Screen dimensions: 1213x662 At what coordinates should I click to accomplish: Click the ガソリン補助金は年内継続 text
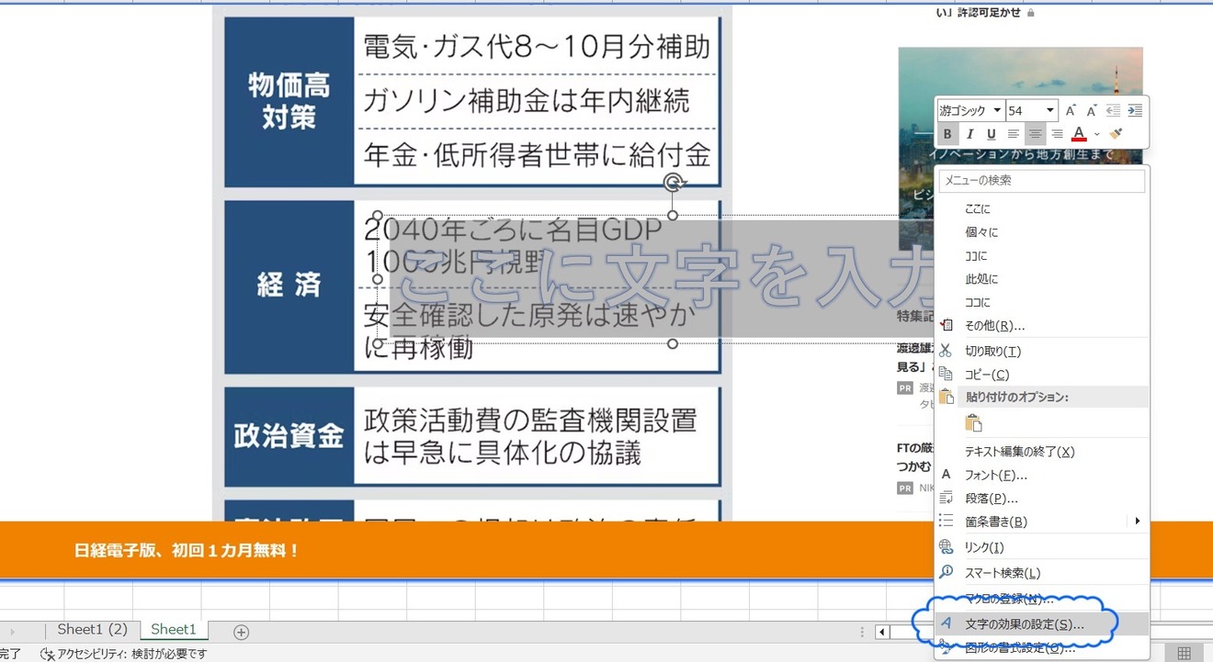tap(527, 101)
